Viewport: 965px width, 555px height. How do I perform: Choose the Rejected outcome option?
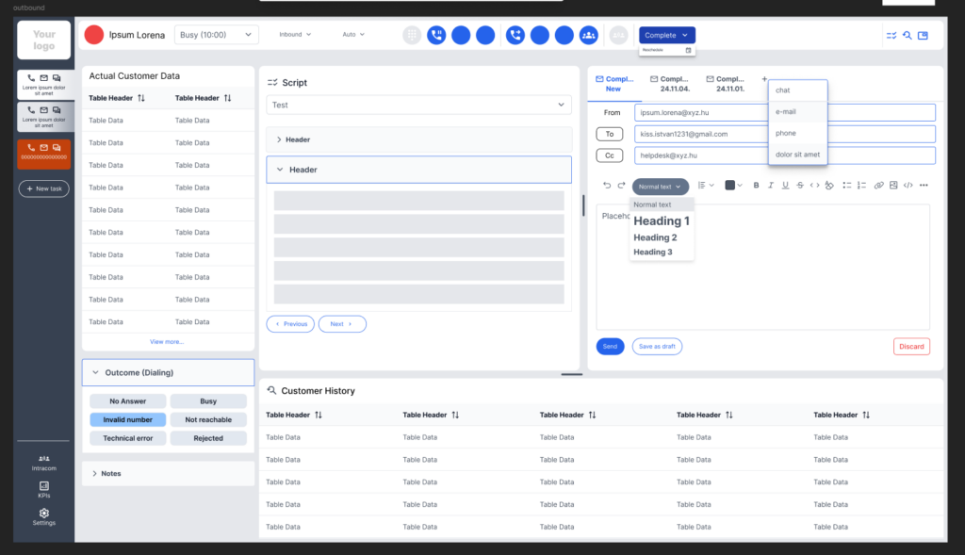[208, 438]
